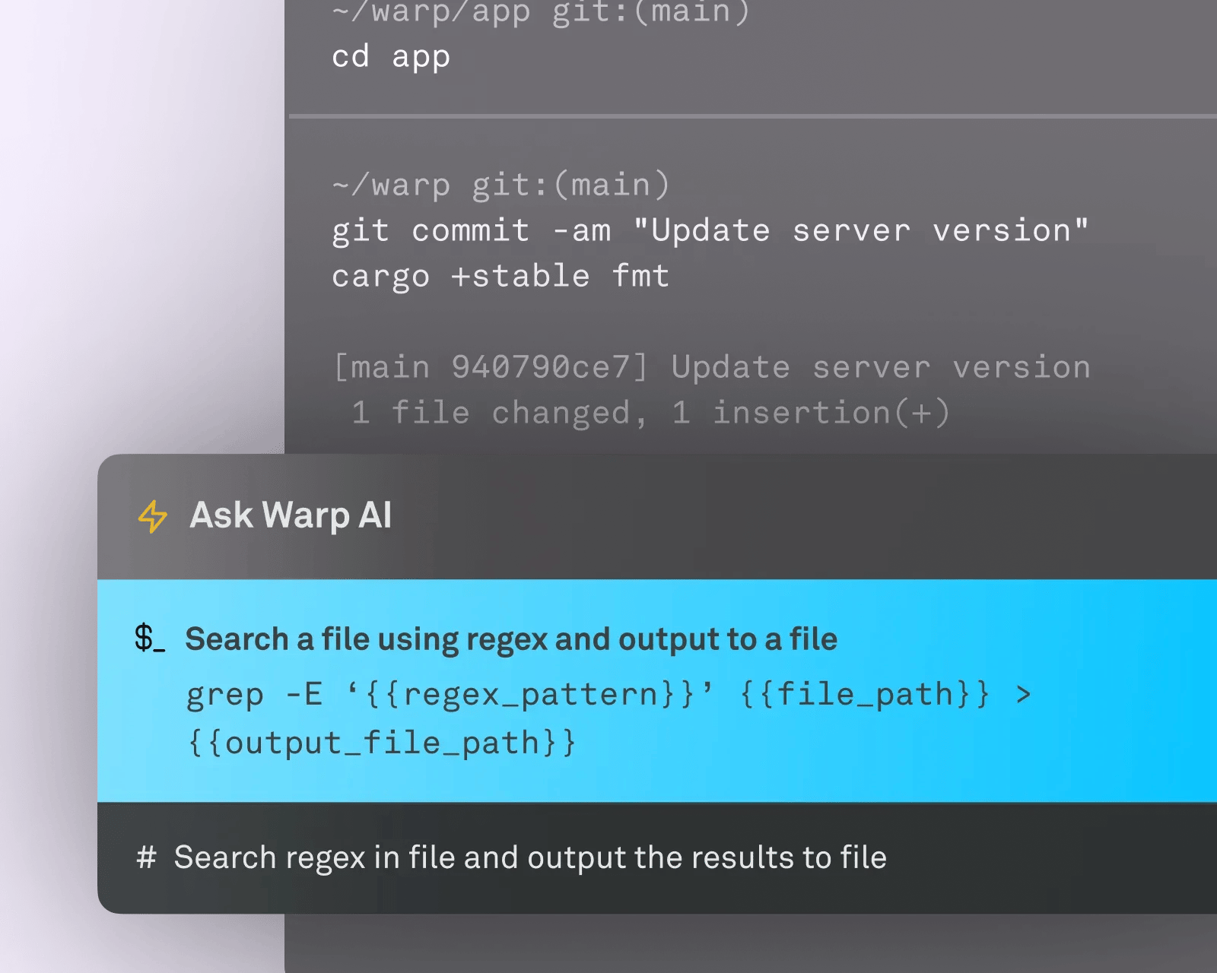Screen dimensions: 1217x973
Task: Select the Update server version commit message text
Action: 863,230
